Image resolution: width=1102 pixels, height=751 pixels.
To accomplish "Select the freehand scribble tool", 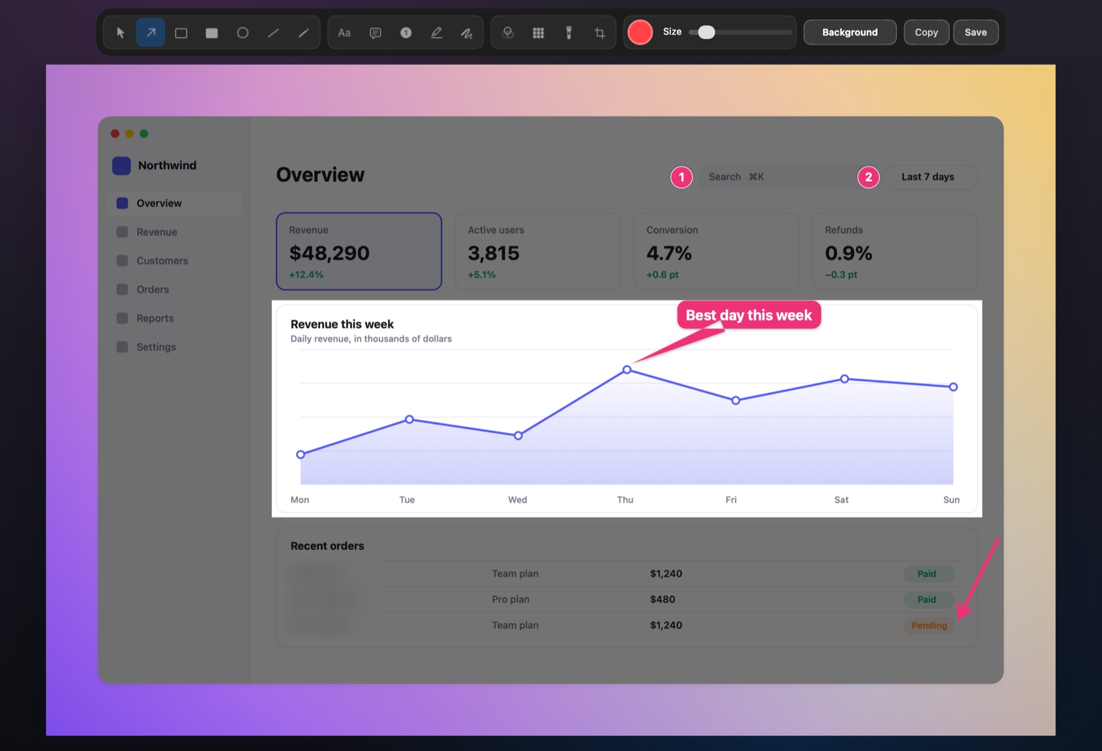I will pyautogui.click(x=467, y=32).
